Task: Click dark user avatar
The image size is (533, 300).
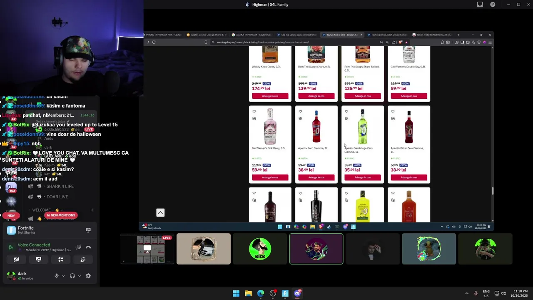Action: [11, 275]
